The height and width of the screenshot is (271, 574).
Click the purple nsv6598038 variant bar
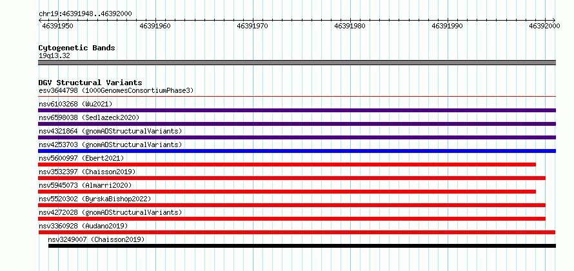pyautogui.click(x=297, y=124)
